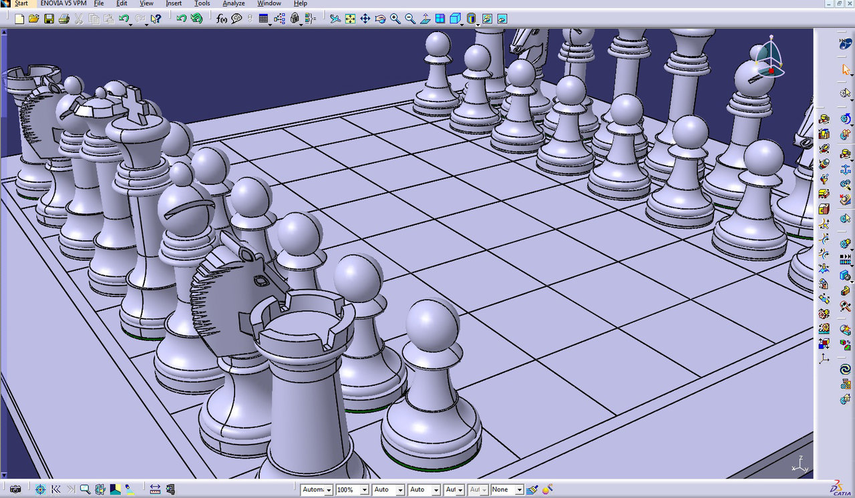Open the Help menu
Viewport: 855px width, 498px height.
pyautogui.click(x=301, y=3)
